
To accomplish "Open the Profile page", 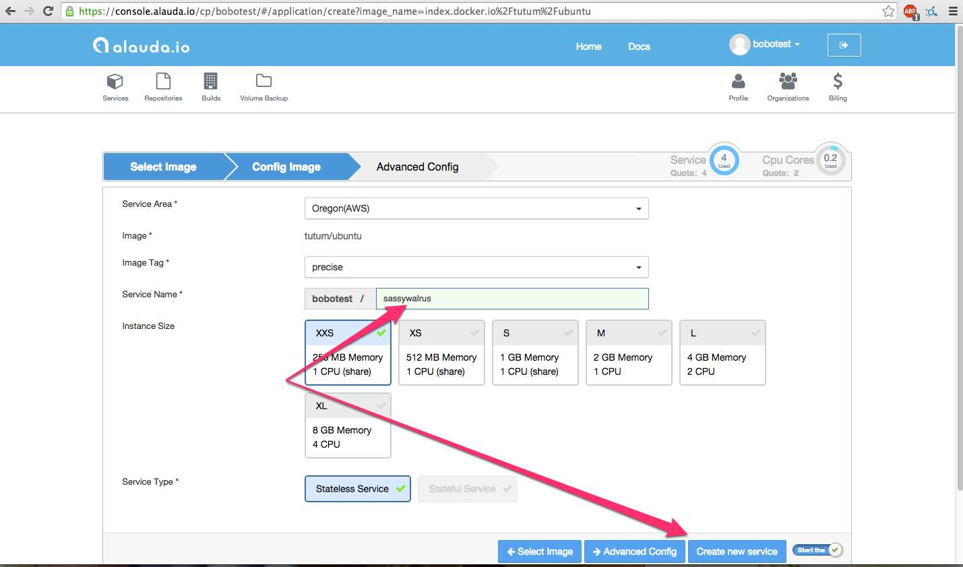I will coord(739,88).
